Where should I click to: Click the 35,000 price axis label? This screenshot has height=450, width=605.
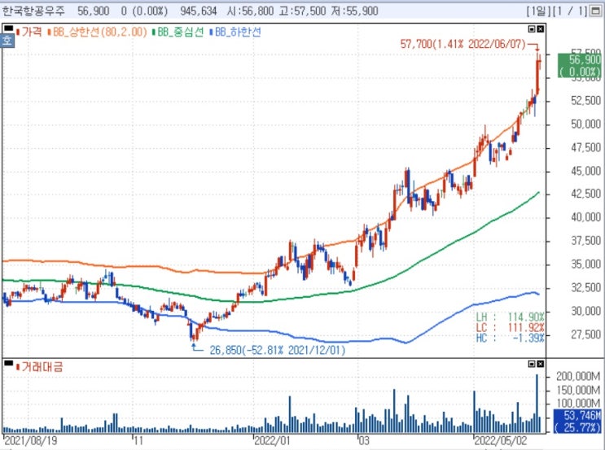click(x=585, y=264)
